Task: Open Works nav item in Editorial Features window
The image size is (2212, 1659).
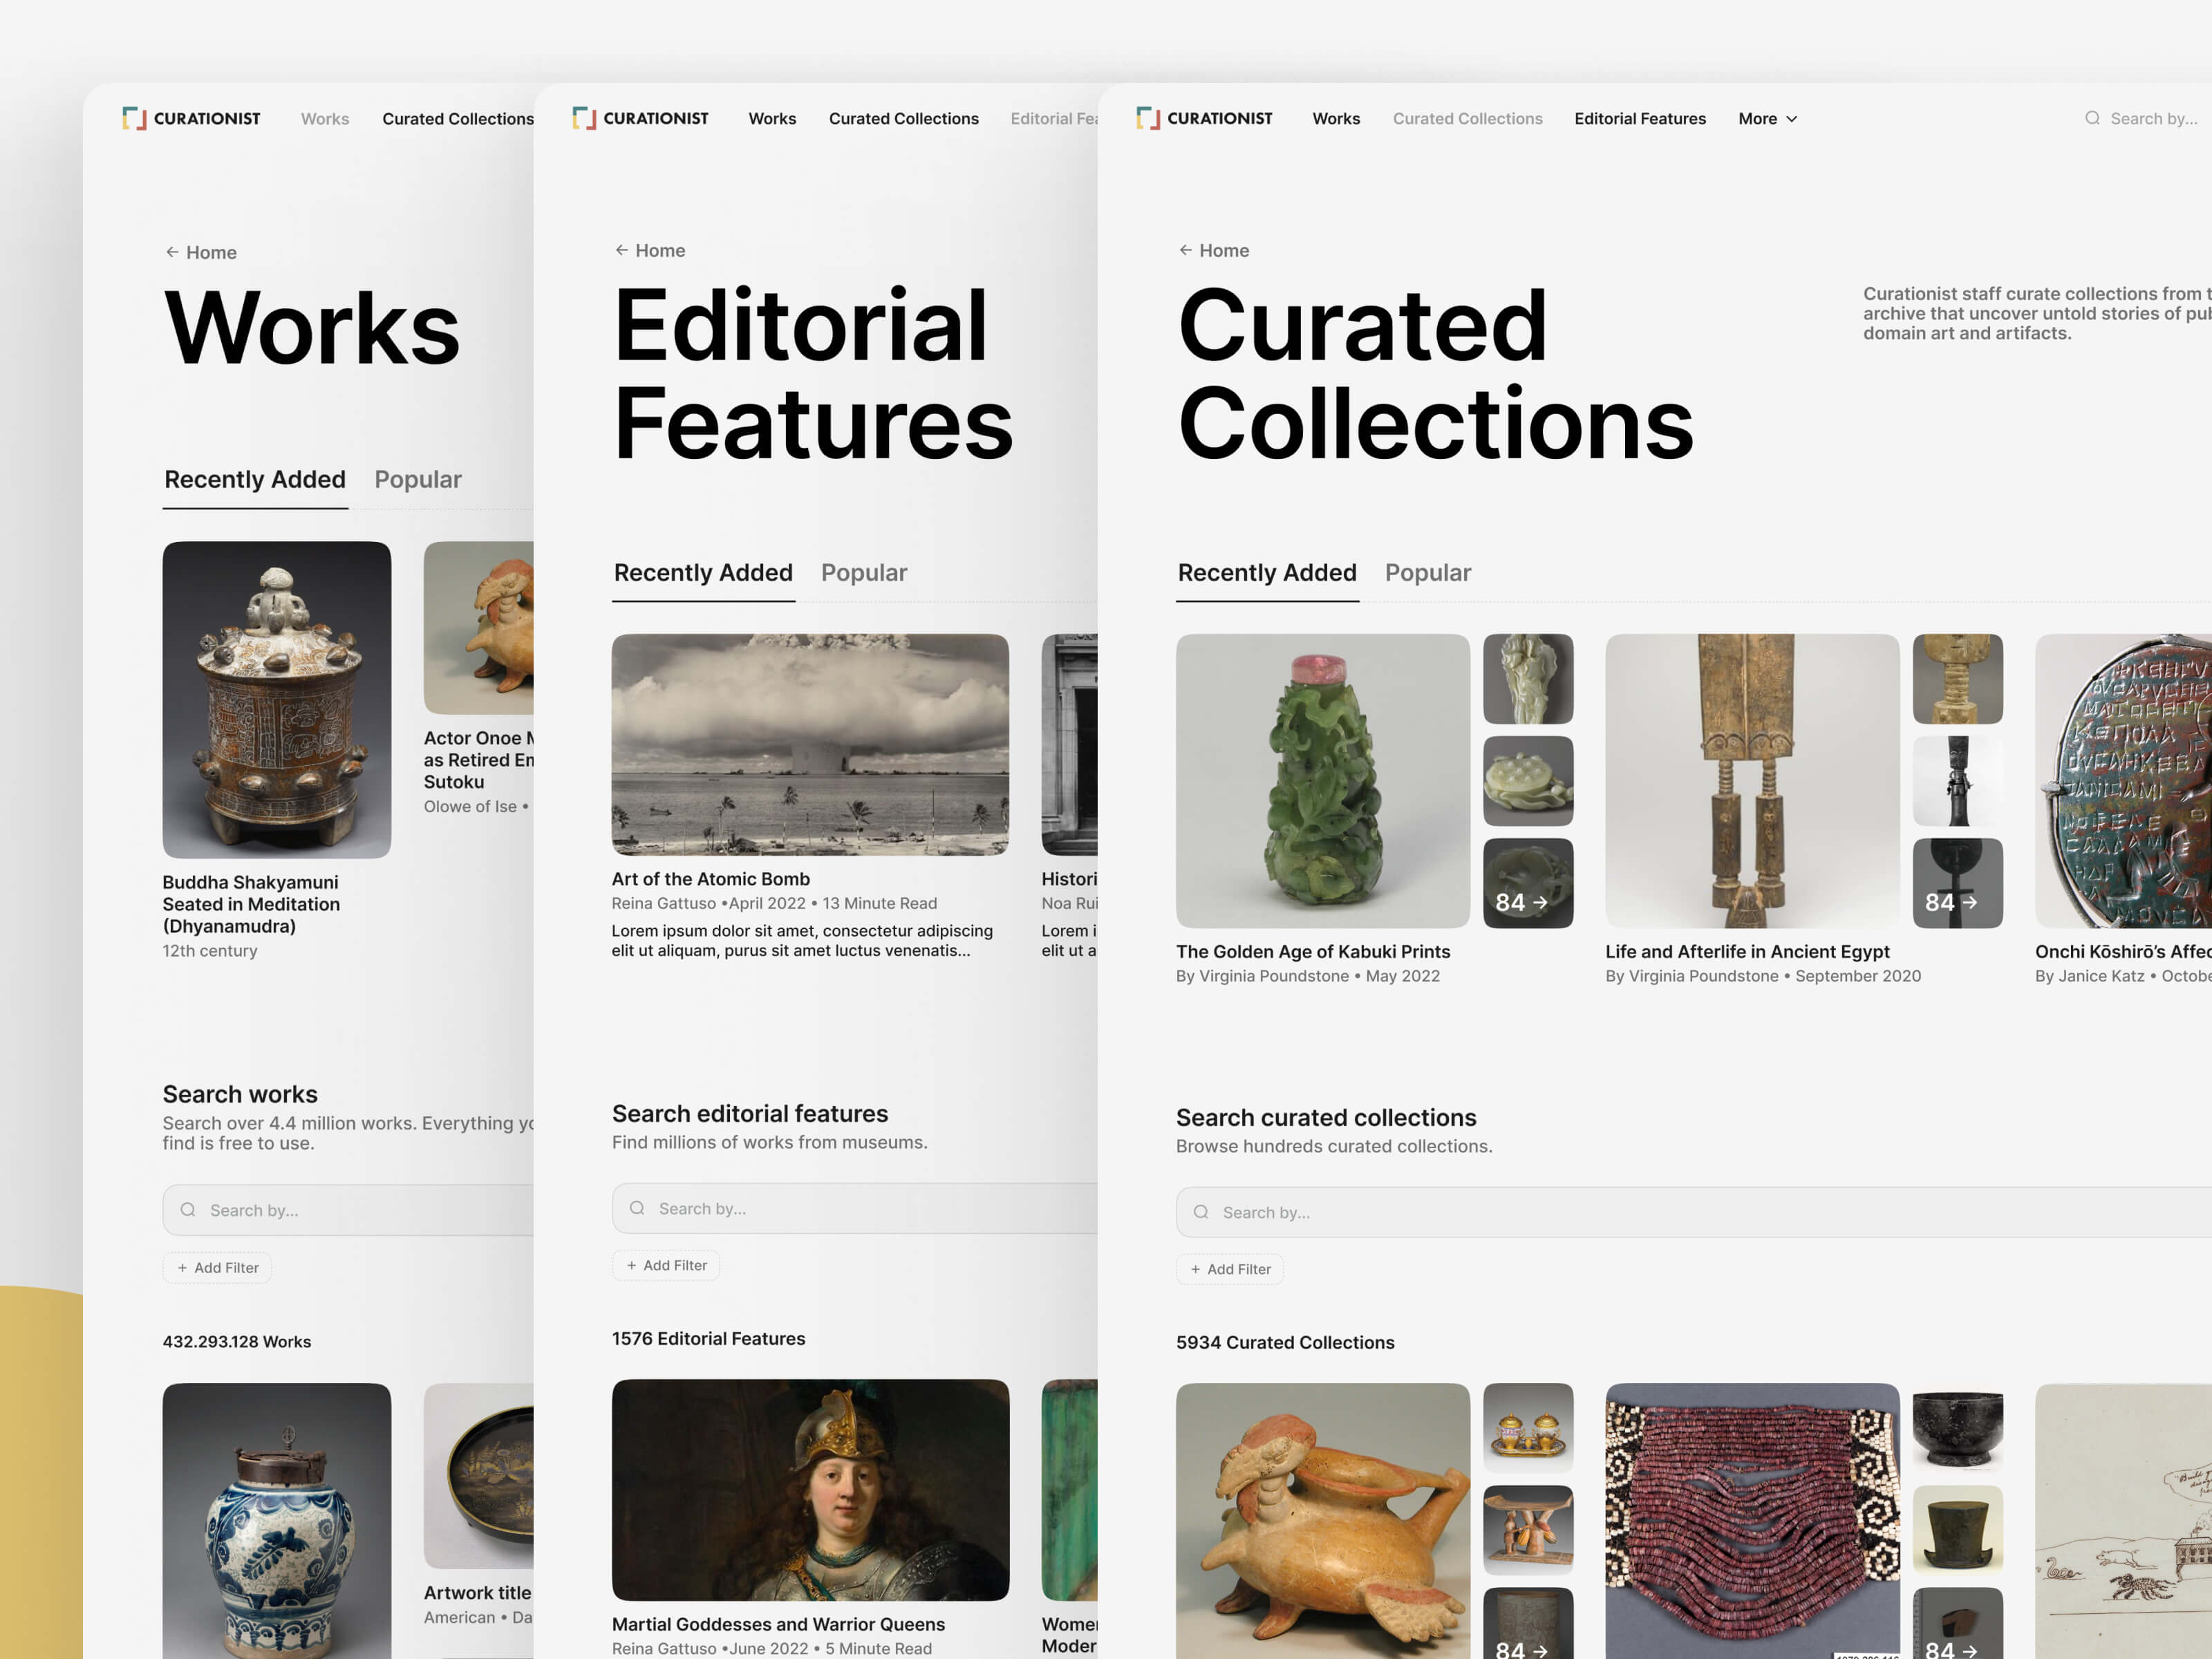Action: (x=772, y=118)
